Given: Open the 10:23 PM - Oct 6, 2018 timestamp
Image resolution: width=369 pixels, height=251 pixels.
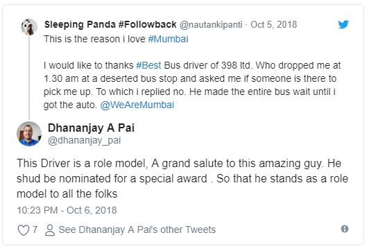Looking at the screenshot, I should click(67, 210).
